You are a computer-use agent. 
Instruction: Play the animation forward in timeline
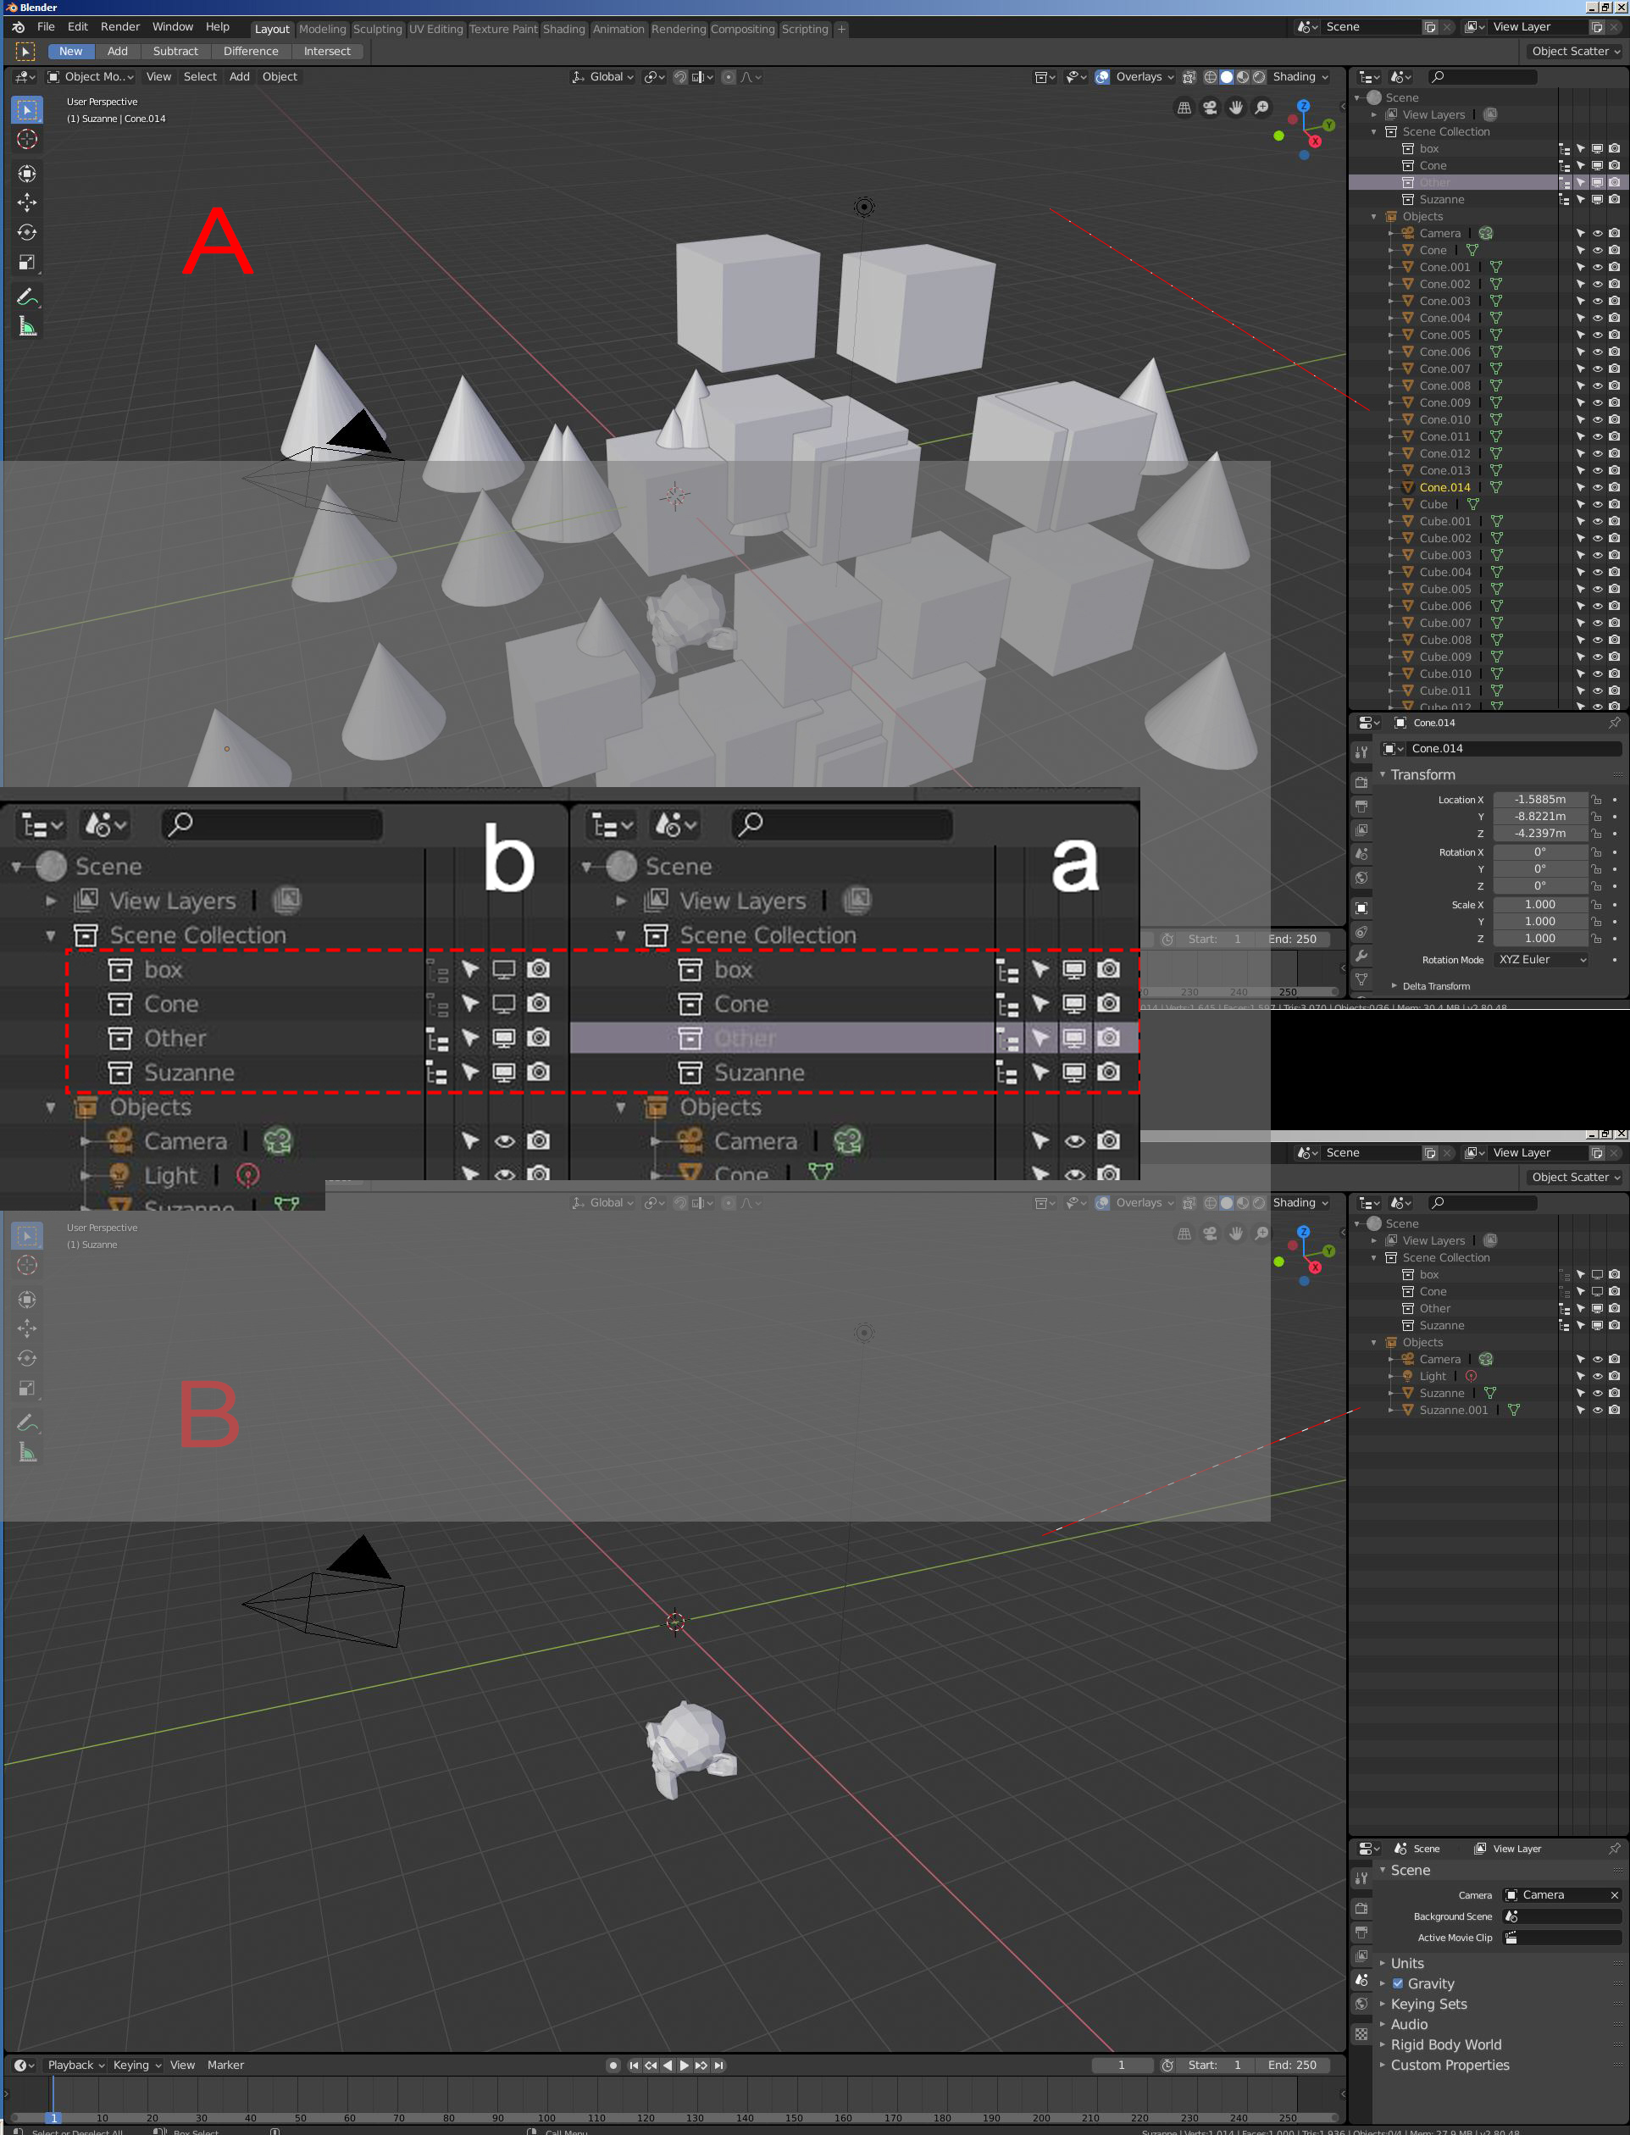pos(684,2066)
